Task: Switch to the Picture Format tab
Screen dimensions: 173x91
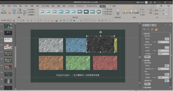Action: [x=103, y=6]
